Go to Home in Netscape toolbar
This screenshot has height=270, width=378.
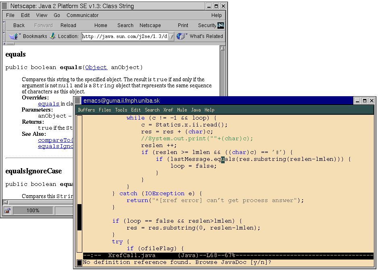(101, 25)
